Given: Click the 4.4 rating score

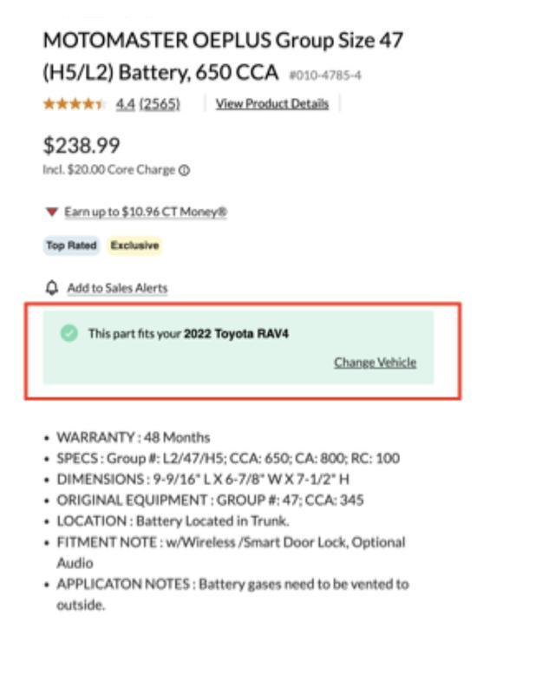Looking at the screenshot, I should 125,104.
